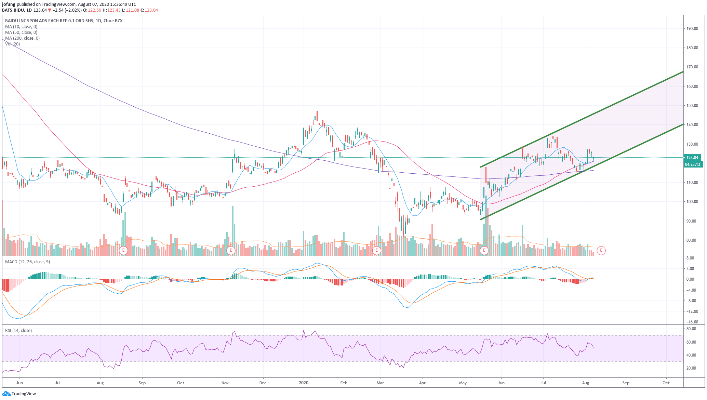Click the Apr label on time axis

[422, 383]
